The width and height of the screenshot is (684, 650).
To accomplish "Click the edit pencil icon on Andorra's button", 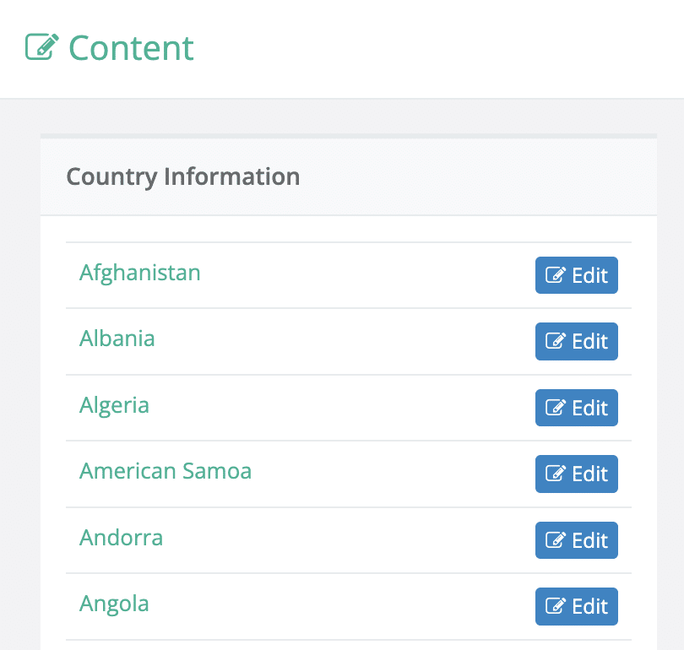I will 555,540.
